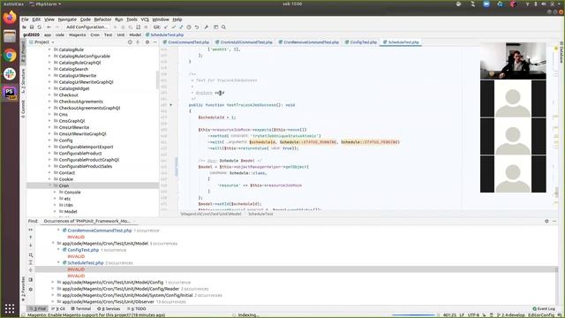The height and width of the screenshot is (318, 565).
Task: Open the Git tool window button
Action: tap(58, 308)
